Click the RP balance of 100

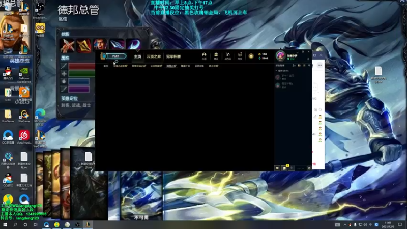[263, 54]
